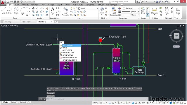Toggle grid display in status bar
187x105 pixels.
(x=101, y=103)
